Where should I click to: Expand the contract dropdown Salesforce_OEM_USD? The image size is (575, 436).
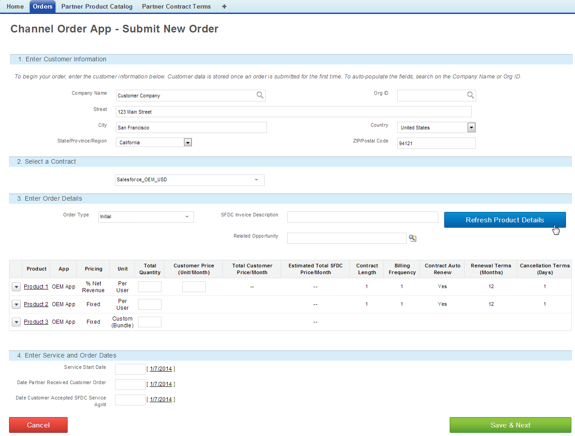189,180
